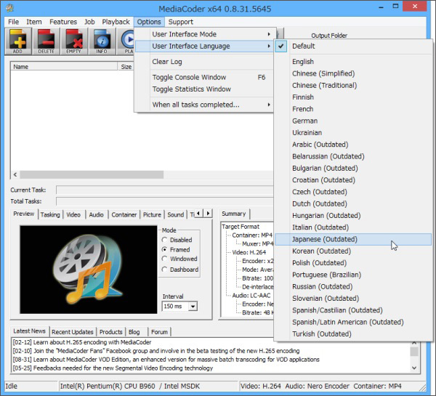Screen dimensions: 436x396
Task: Expand When all tasks completed submenu
Action: [204, 105]
